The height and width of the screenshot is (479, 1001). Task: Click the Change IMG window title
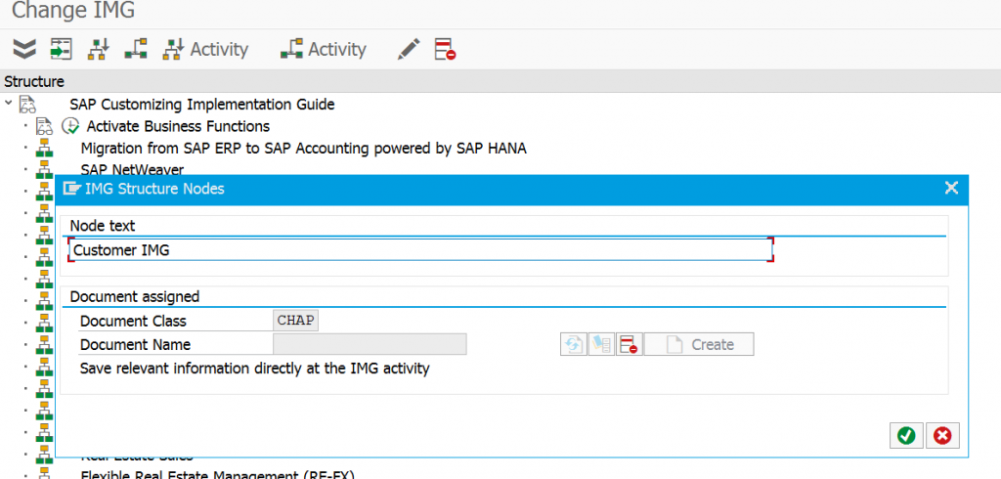73,11
